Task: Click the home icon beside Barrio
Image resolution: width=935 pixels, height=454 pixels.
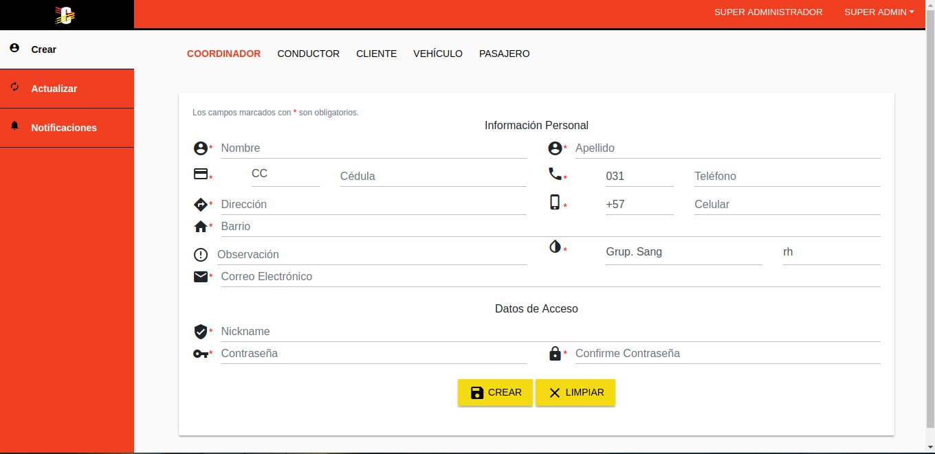Action: click(200, 226)
